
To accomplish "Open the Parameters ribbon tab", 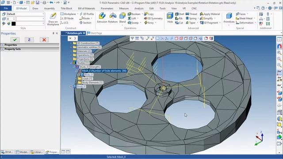I will tap(107, 8).
